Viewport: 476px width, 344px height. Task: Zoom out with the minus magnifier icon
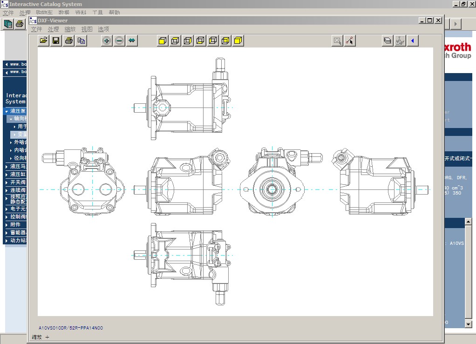tap(119, 40)
